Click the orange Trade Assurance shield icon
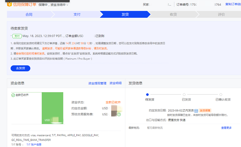 click(x=9, y=4)
